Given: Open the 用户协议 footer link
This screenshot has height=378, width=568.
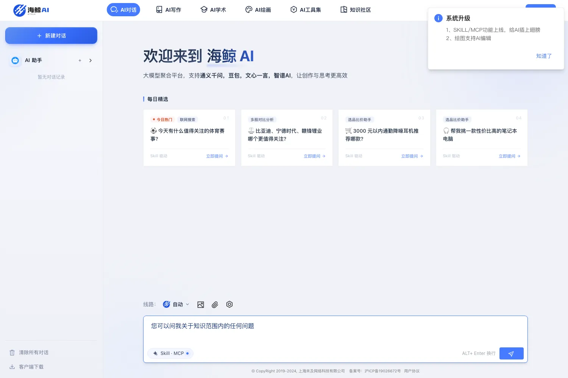Looking at the screenshot, I should 412,371.
